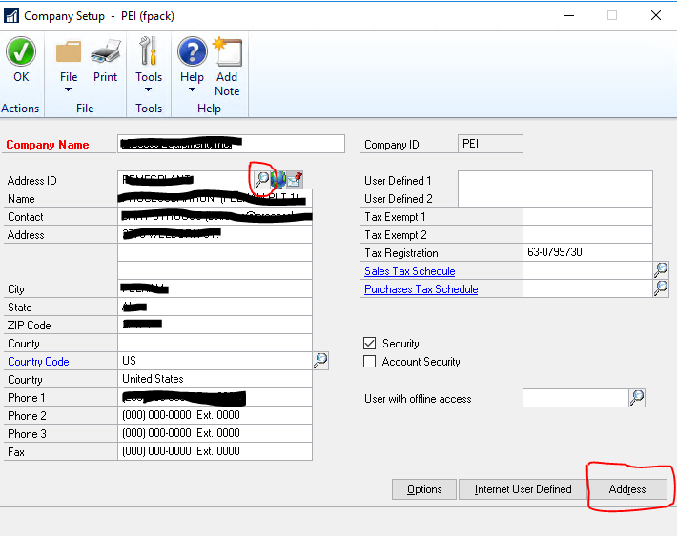Toggle the Security checkbox
The height and width of the screenshot is (536, 677).
370,344
